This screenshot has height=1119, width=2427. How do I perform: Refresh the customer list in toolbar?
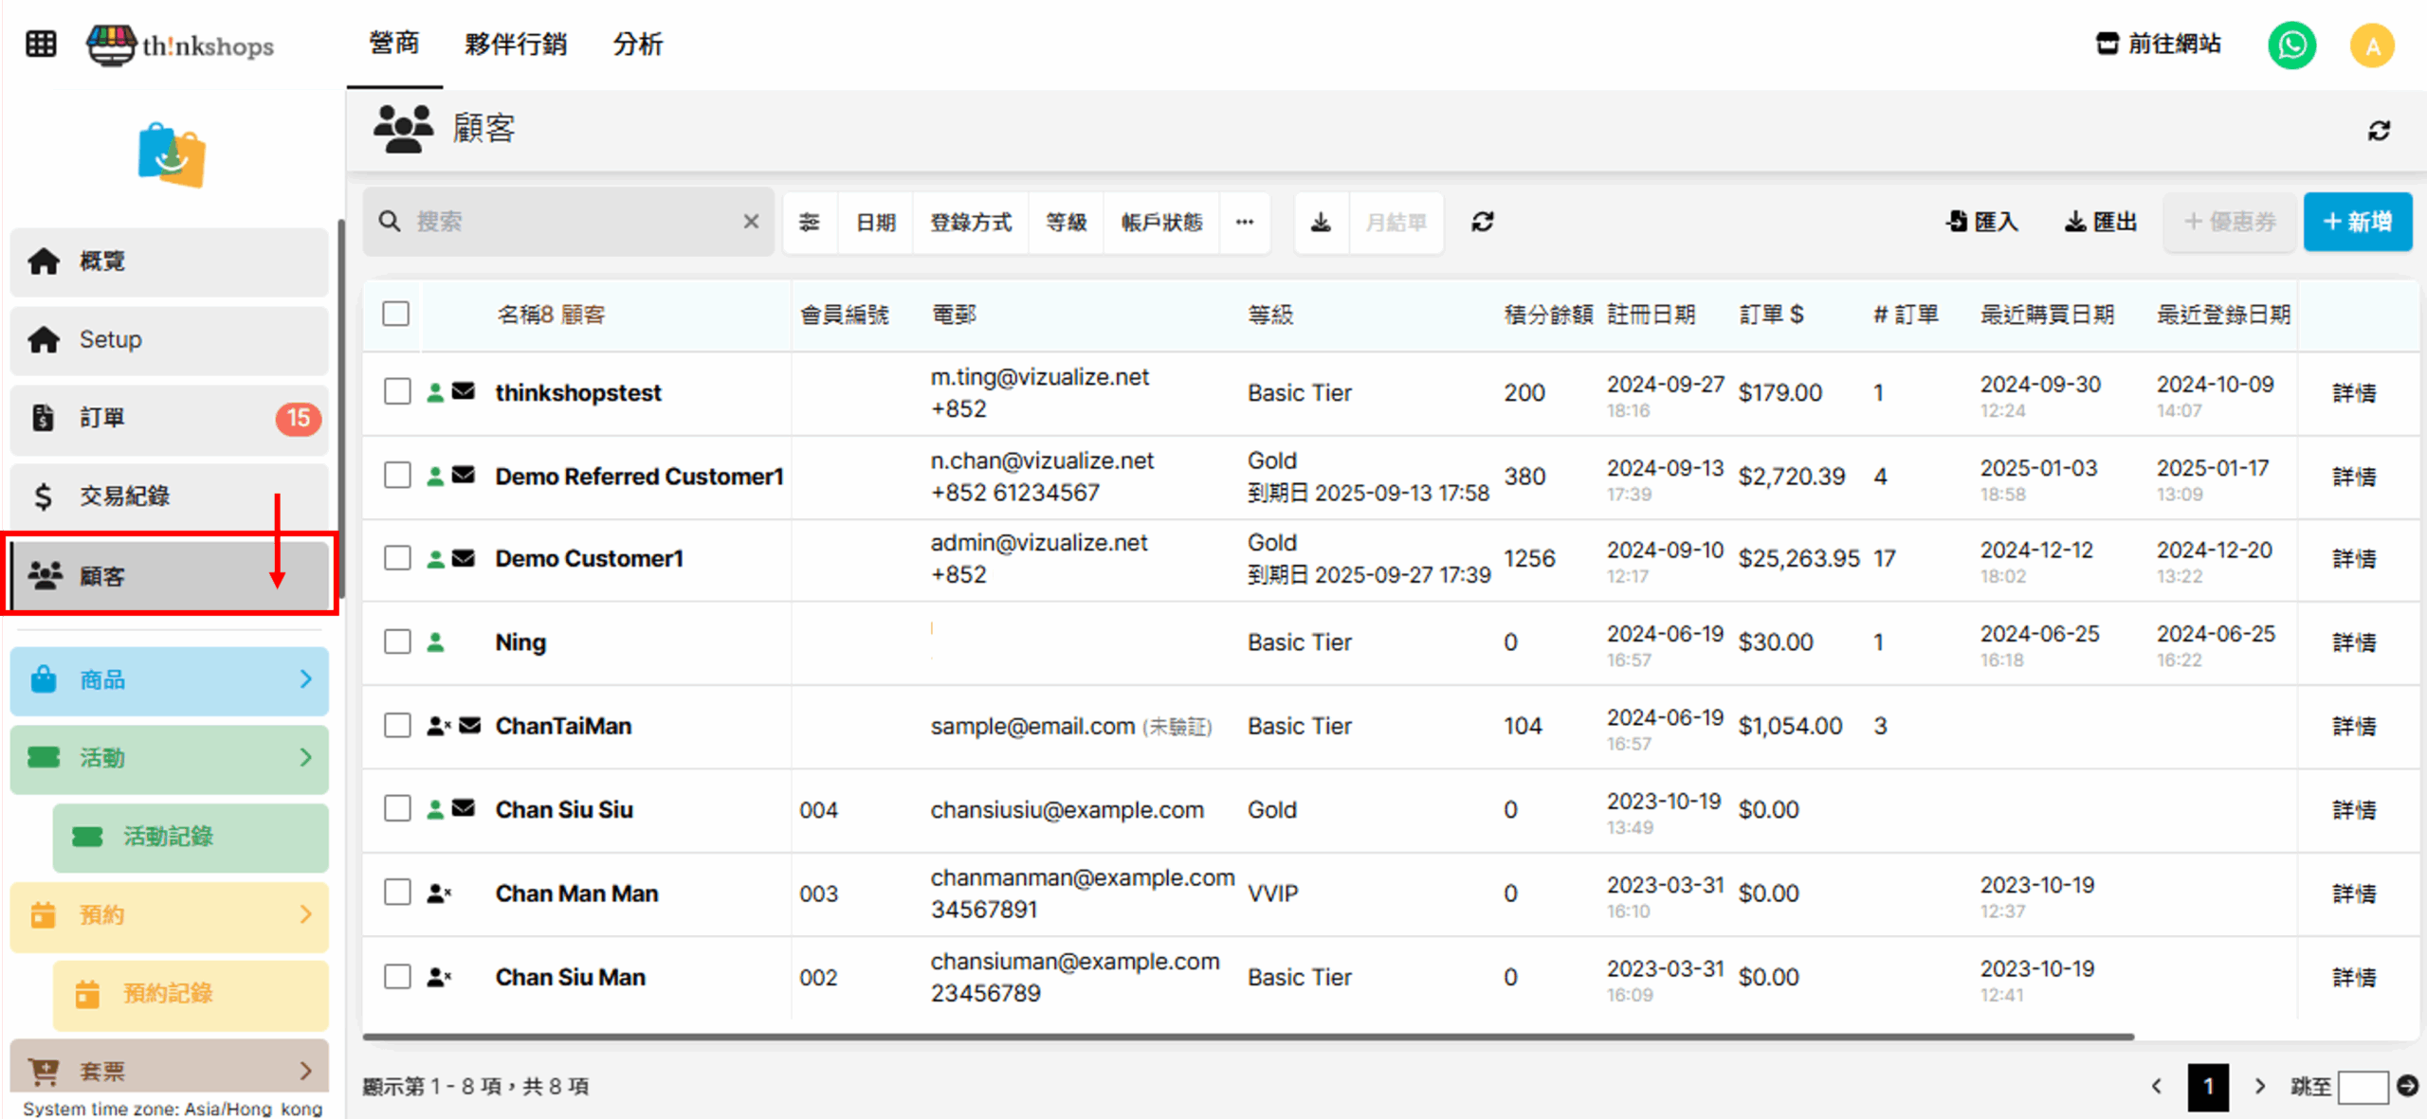[x=1483, y=223]
